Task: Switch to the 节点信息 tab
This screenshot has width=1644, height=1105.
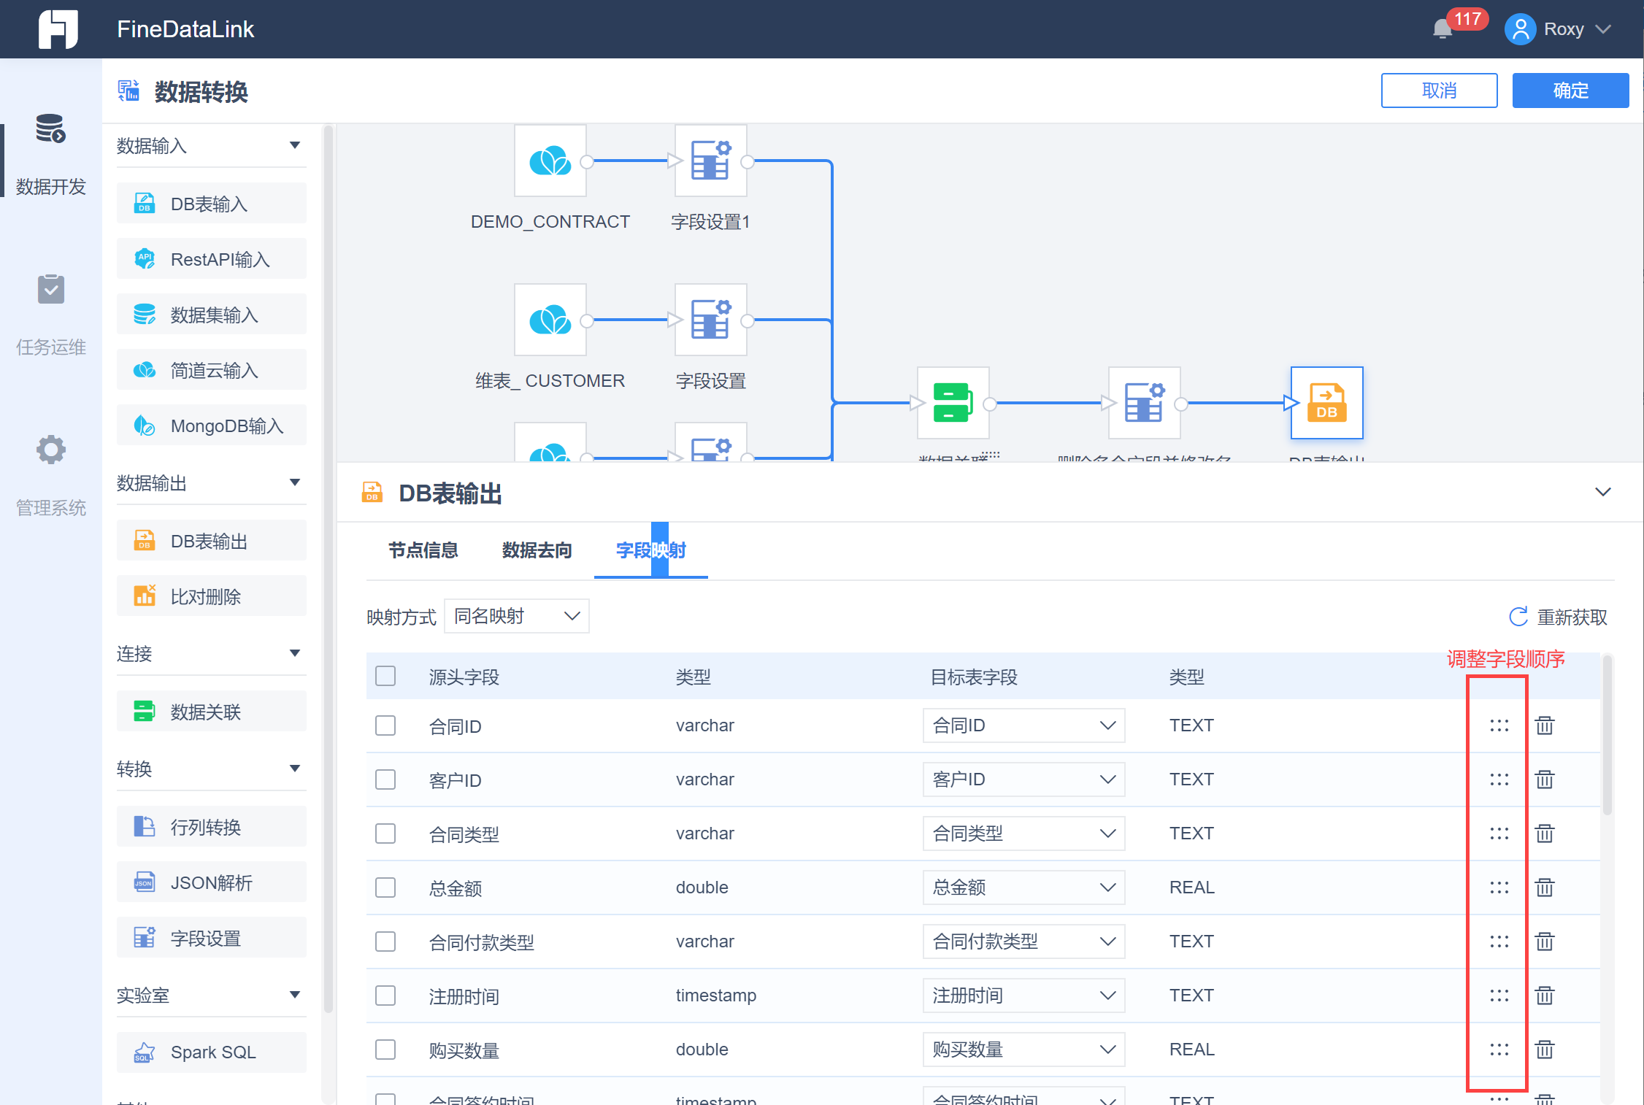Action: point(423,550)
